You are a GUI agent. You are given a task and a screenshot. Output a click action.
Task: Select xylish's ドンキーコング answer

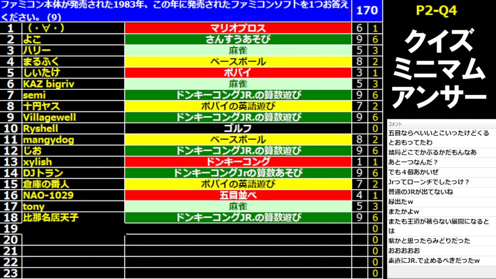(238, 162)
